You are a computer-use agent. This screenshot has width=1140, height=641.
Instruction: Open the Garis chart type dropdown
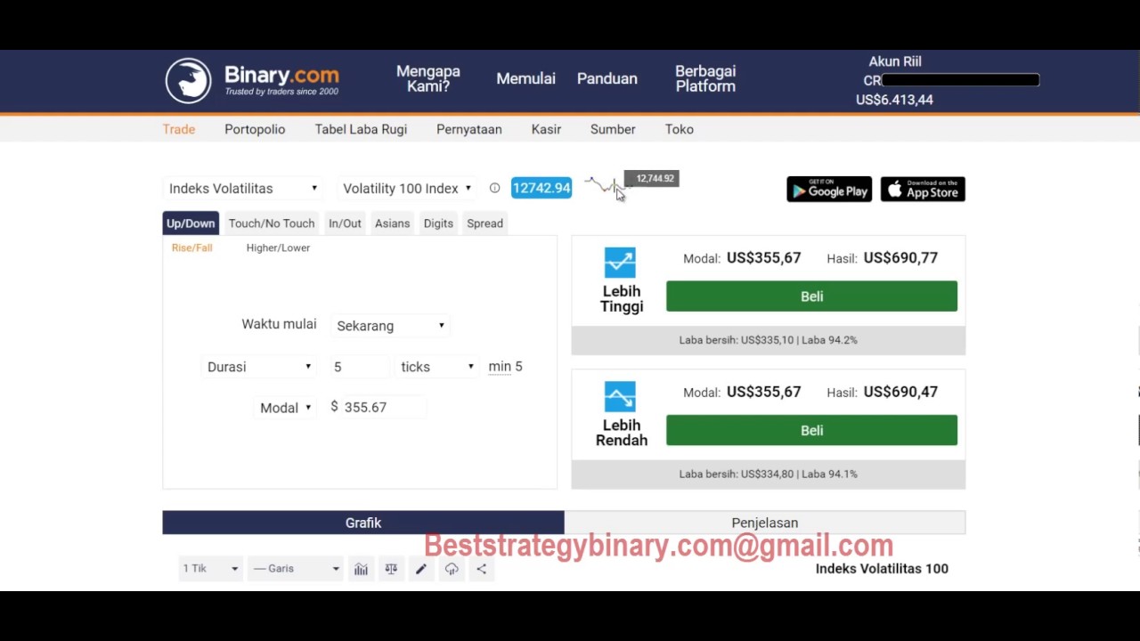click(296, 569)
